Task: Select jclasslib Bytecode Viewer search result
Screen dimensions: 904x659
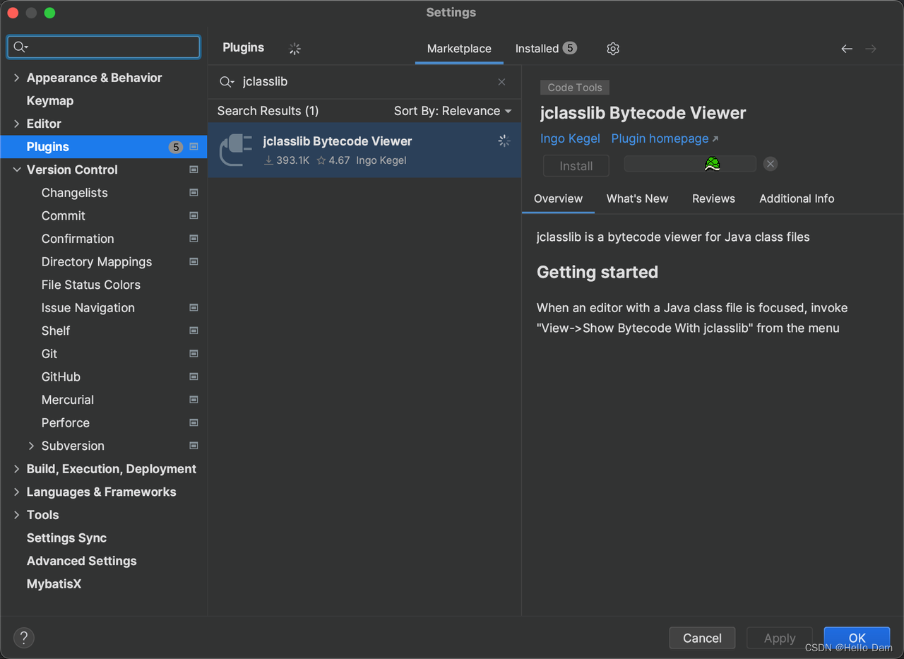Action: pos(364,150)
